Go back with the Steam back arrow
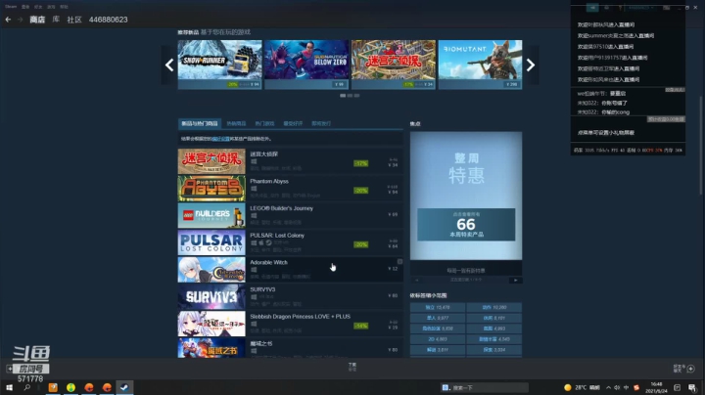The height and width of the screenshot is (395, 705). pyautogui.click(x=8, y=20)
